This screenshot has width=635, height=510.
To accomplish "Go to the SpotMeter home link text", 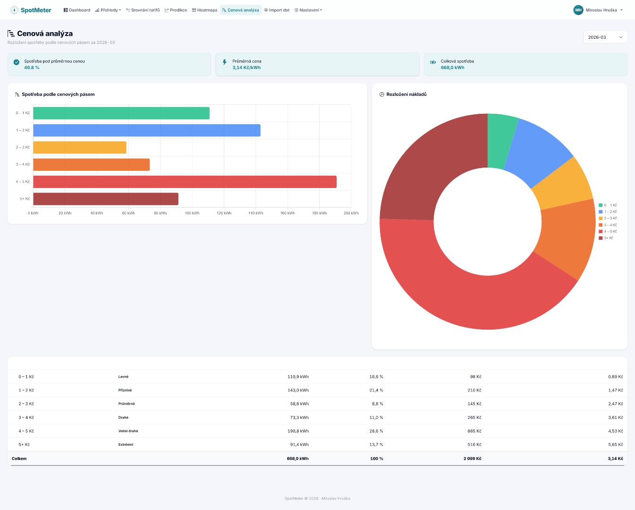I will [36, 10].
